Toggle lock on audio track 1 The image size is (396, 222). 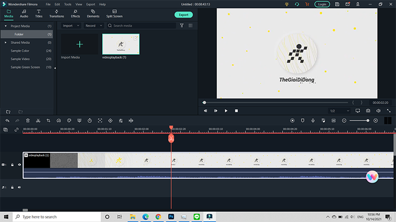click(x=12, y=187)
